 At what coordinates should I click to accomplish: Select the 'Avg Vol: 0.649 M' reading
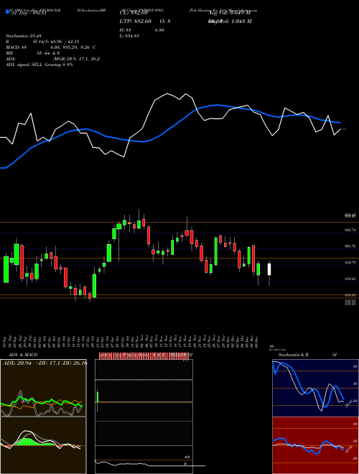click(x=229, y=13)
